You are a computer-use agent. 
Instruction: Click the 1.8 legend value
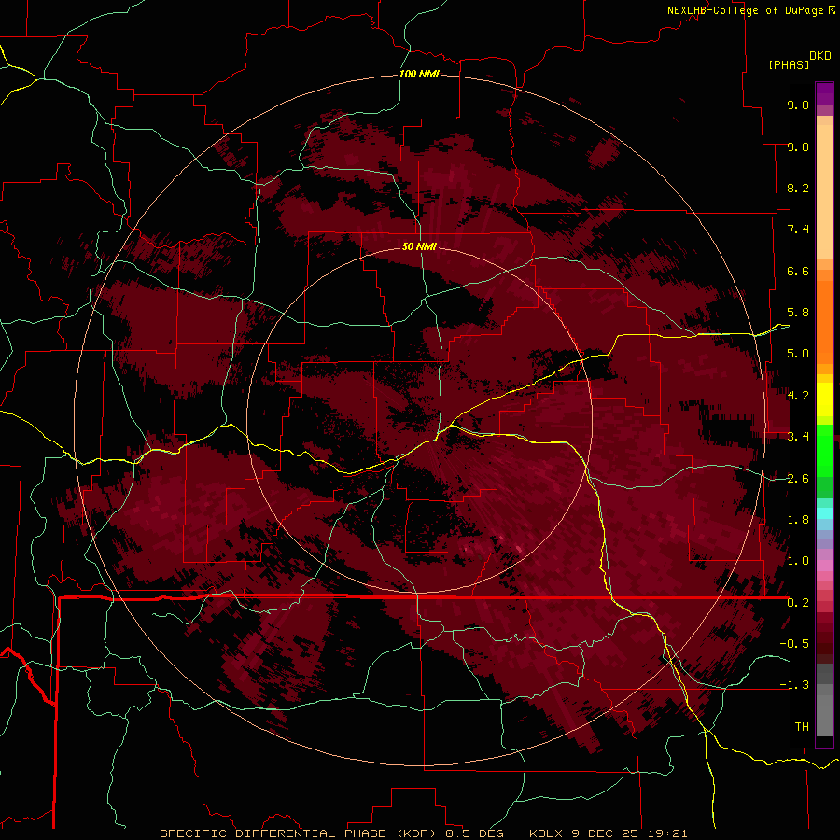(x=798, y=520)
